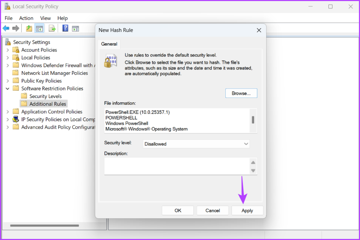360x240 pixels.
Task: Toggle the Show/Hide Console Tree icon
Action: click(39, 28)
